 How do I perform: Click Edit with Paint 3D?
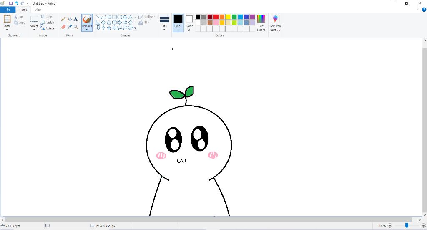(275, 23)
